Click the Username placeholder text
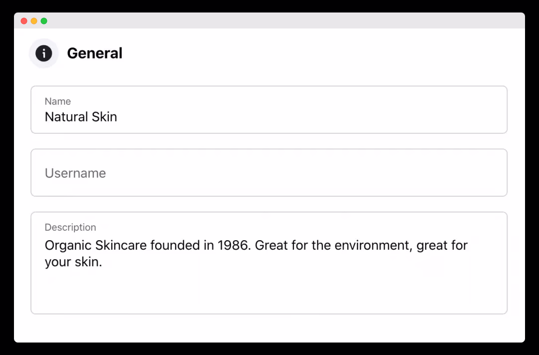The image size is (539, 355). 75,173
